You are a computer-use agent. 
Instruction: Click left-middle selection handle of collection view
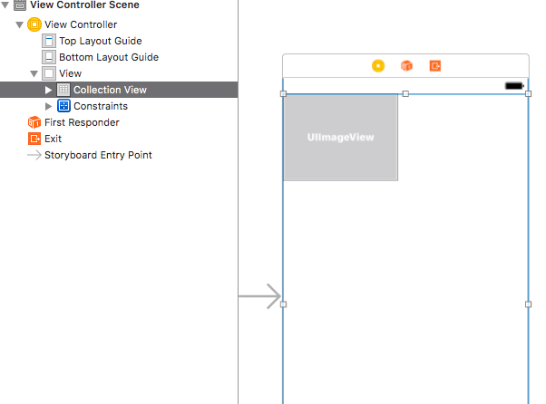click(284, 304)
